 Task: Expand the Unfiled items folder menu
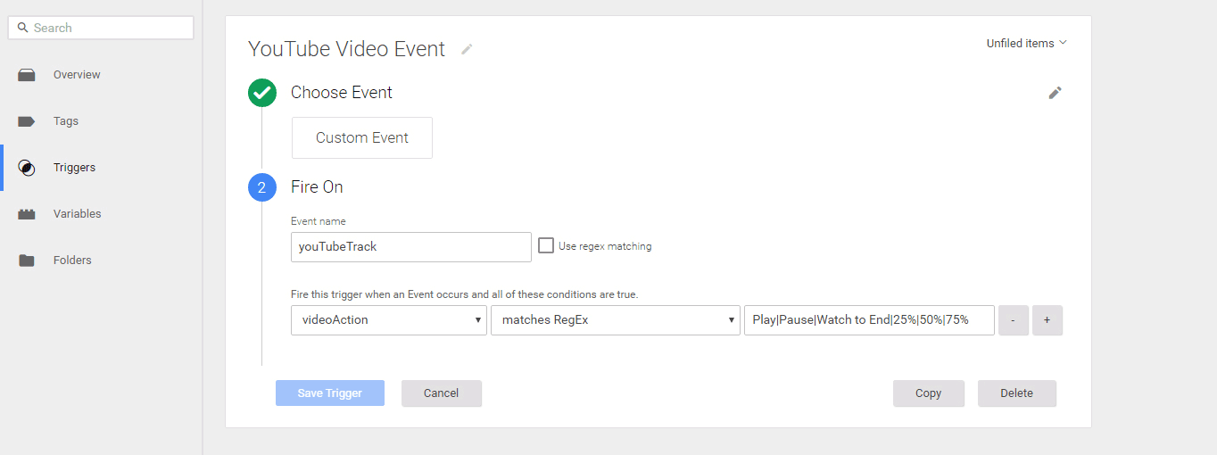click(x=1026, y=43)
